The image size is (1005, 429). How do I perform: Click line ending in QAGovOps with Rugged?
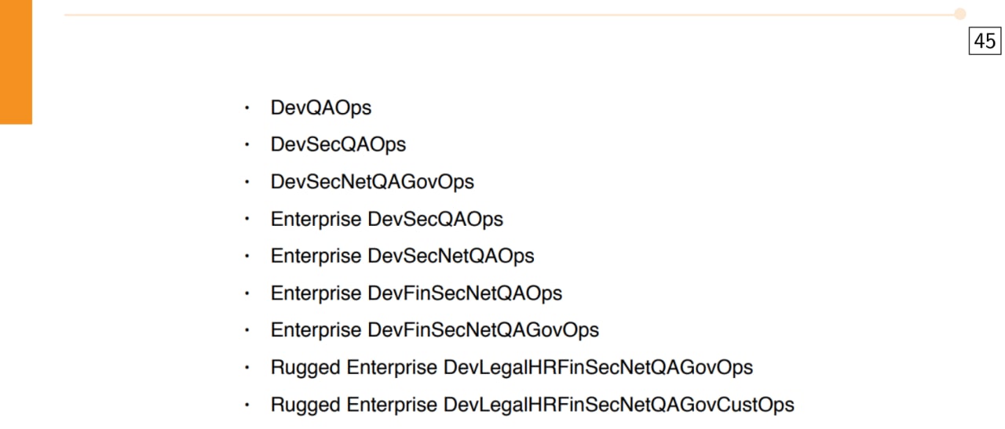coord(511,367)
